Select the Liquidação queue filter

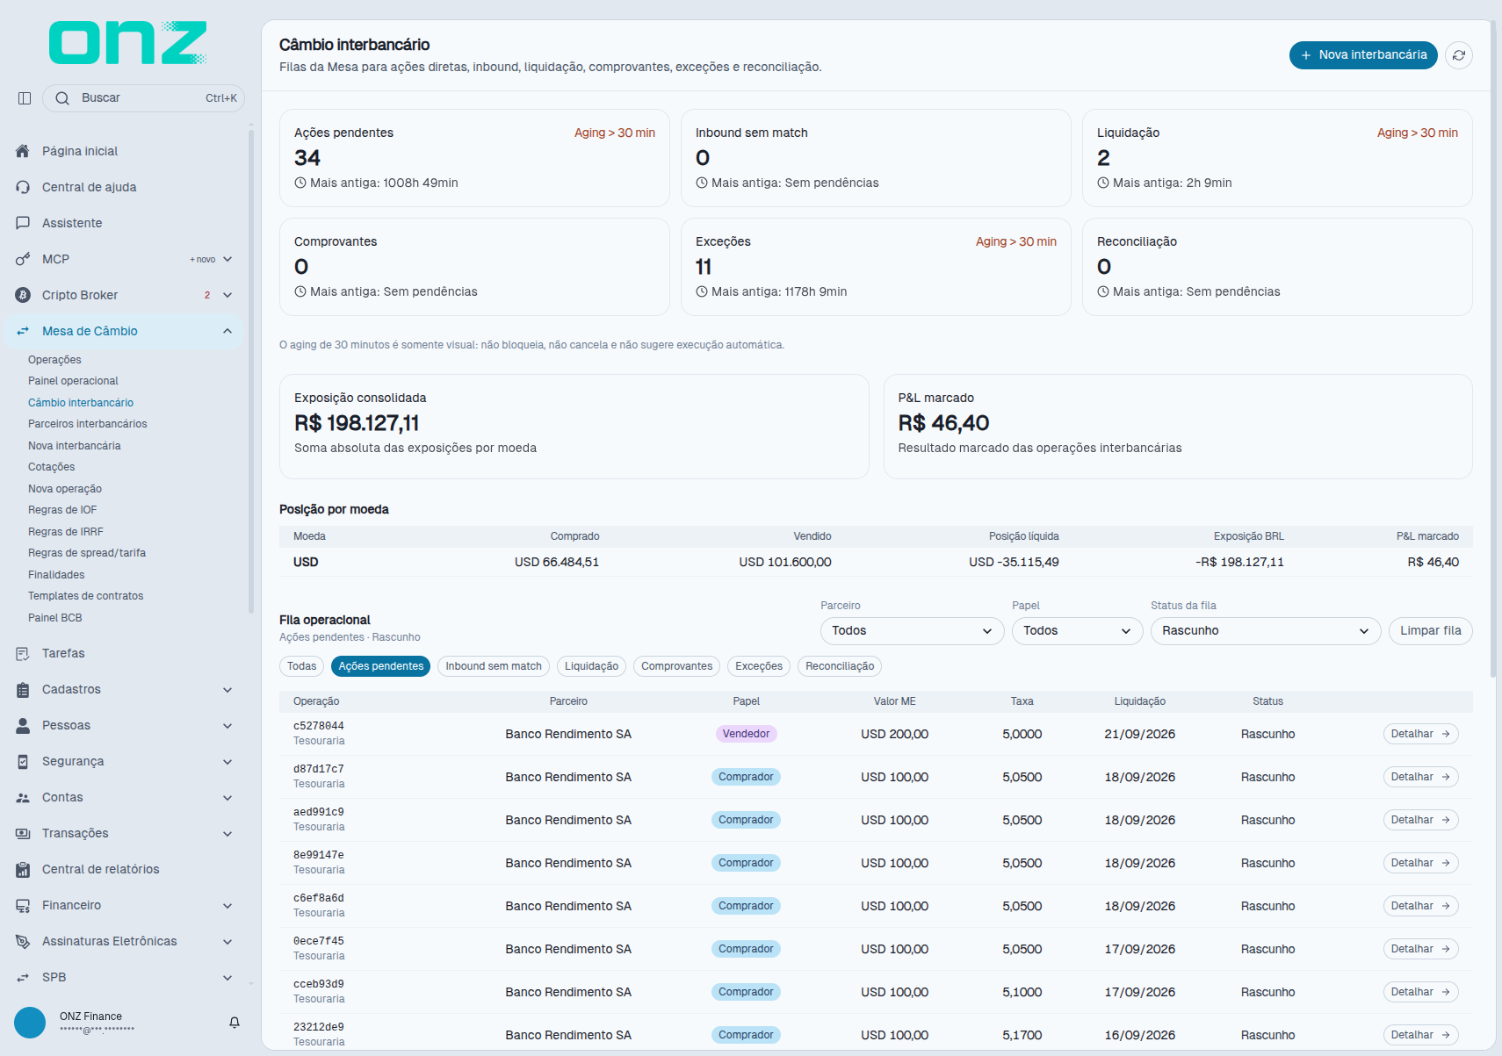click(x=591, y=666)
